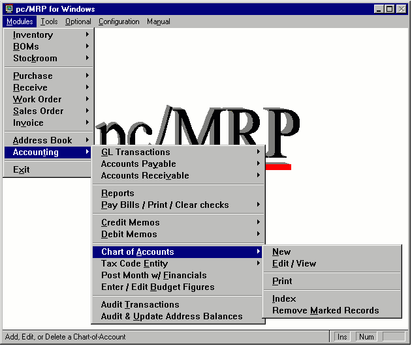412x346 pixels.
Task: Open the Modules menu
Action: click(20, 22)
